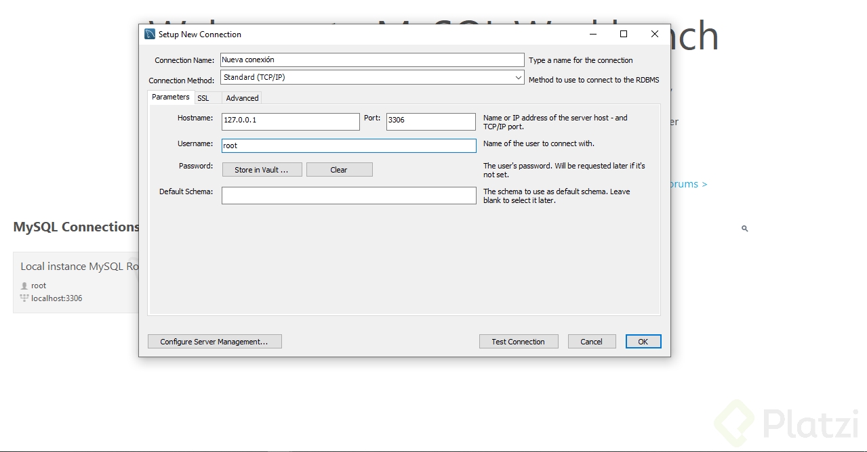Screen dimensions: 867x452
Task: Click the user icon next to root
Action: click(x=24, y=286)
